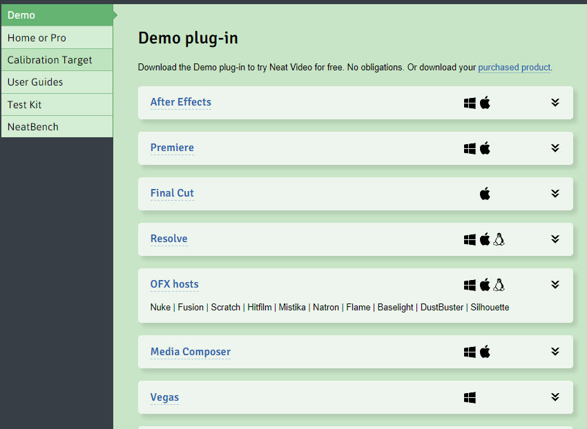587x429 pixels.
Task: Click the Windows icon in Media Composer row
Action: (470, 352)
